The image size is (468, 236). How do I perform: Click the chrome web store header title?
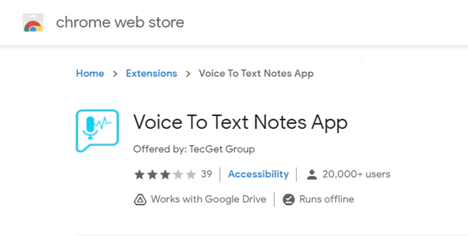[120, 22]
